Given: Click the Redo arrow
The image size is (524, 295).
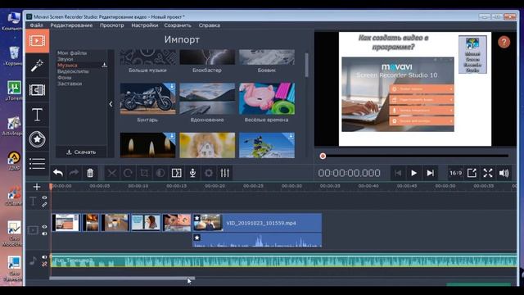Looking at the screenshot, I should click(74, 173).
